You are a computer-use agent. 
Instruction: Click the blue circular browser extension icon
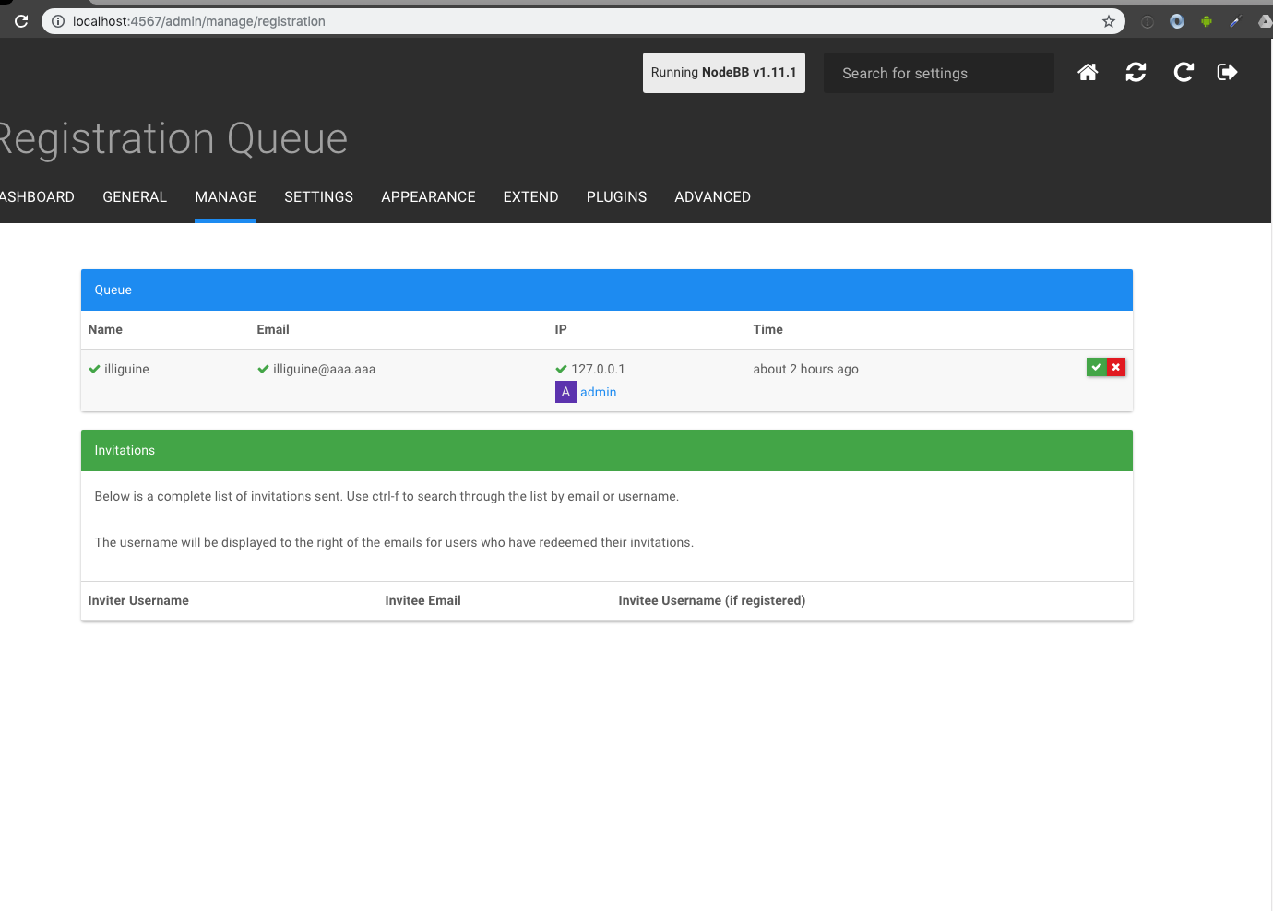click(1177, 21)
